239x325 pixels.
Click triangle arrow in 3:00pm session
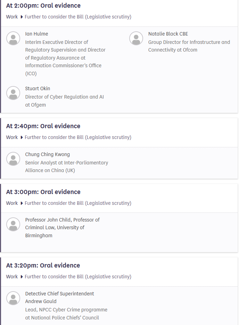point(22,203)
